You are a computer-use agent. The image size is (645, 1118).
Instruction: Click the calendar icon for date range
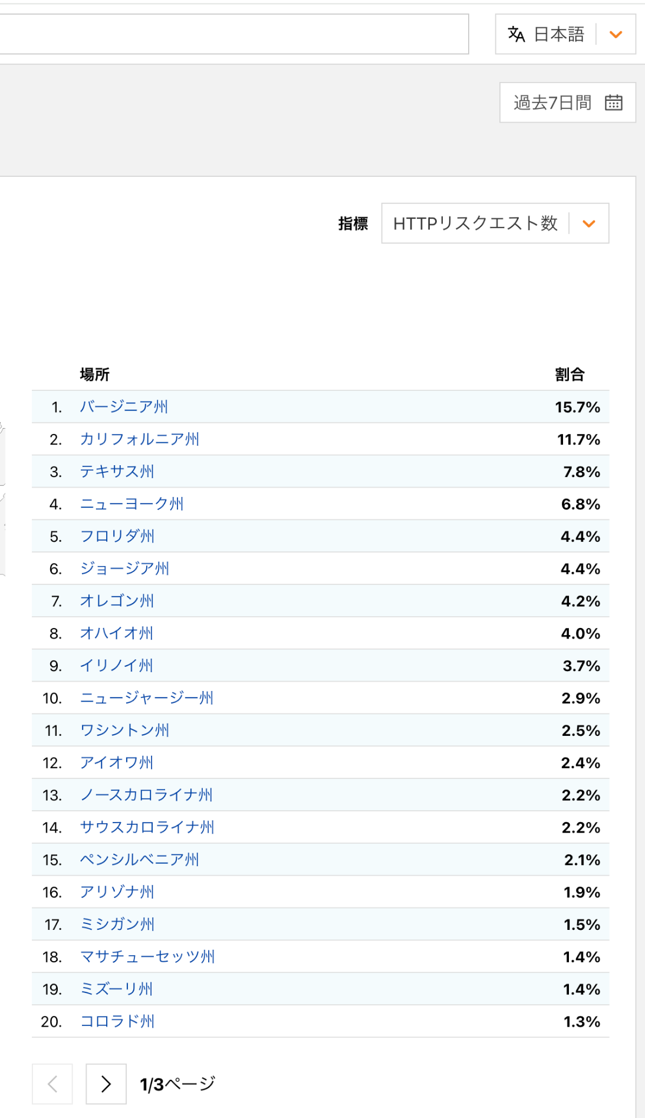[613, 103]
